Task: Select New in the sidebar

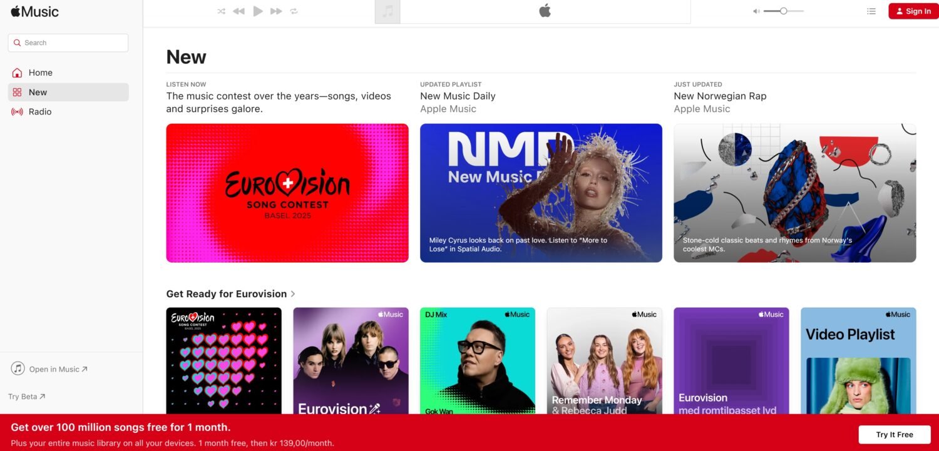Action: (38, 92)
